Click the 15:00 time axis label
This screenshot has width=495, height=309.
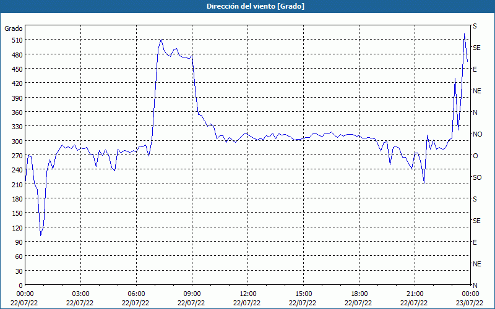[303, 294]
